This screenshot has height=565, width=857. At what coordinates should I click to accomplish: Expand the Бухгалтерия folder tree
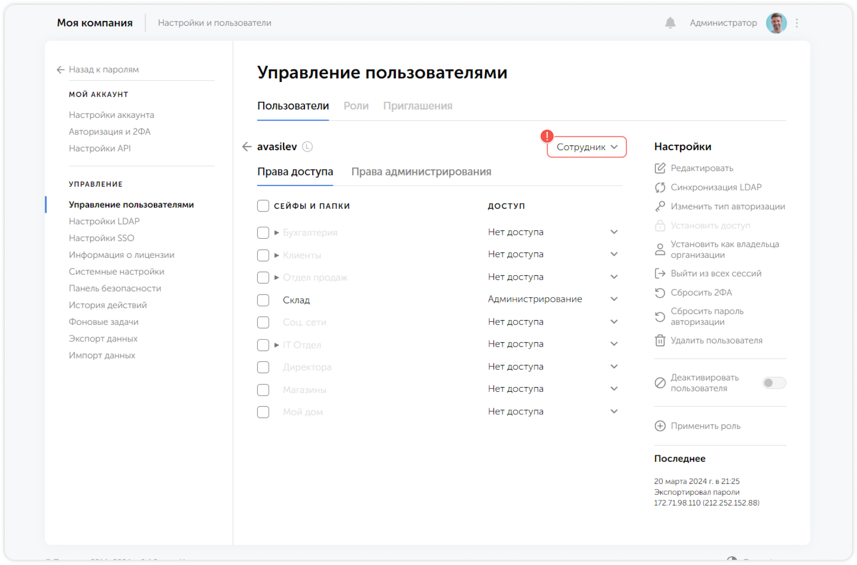coord(276,232)
